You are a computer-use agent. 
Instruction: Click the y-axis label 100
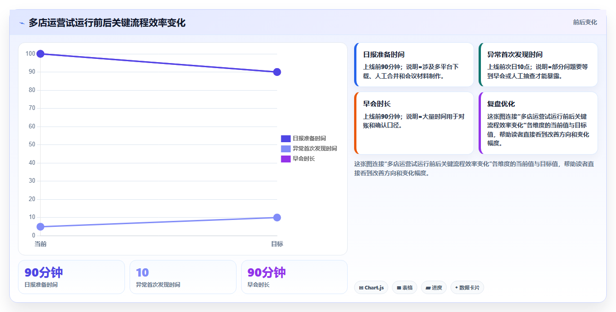coord(30,54)
